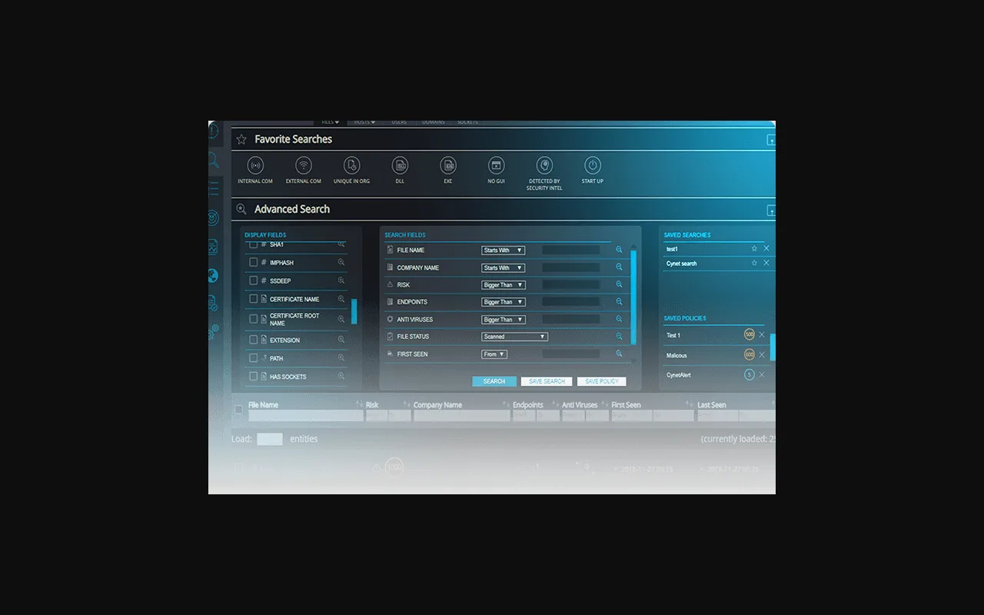Favorite the Cynet search star
The height and width of the screenshot is (615, 984).
(x=754, y=263)
